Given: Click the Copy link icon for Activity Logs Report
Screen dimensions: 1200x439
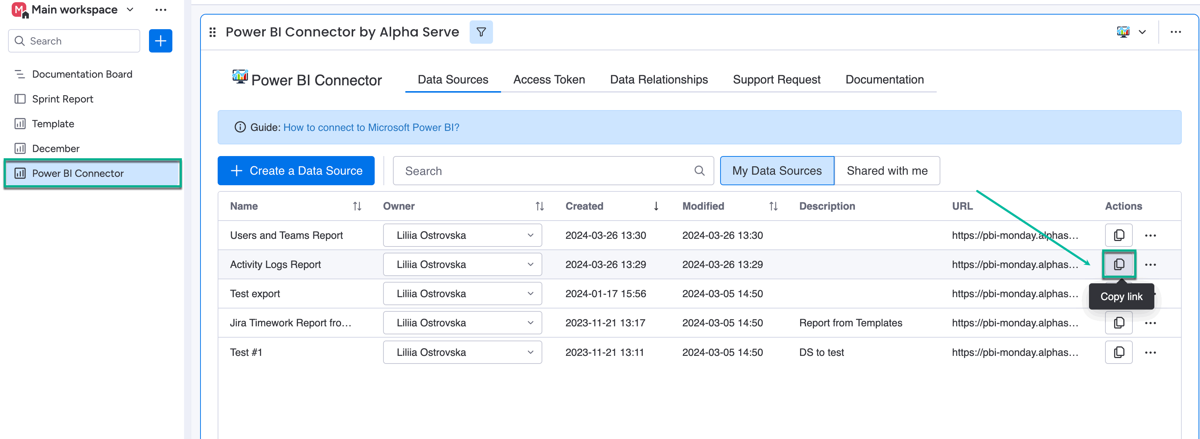Looking at the screenshot, I should [x=1119, y=264].
